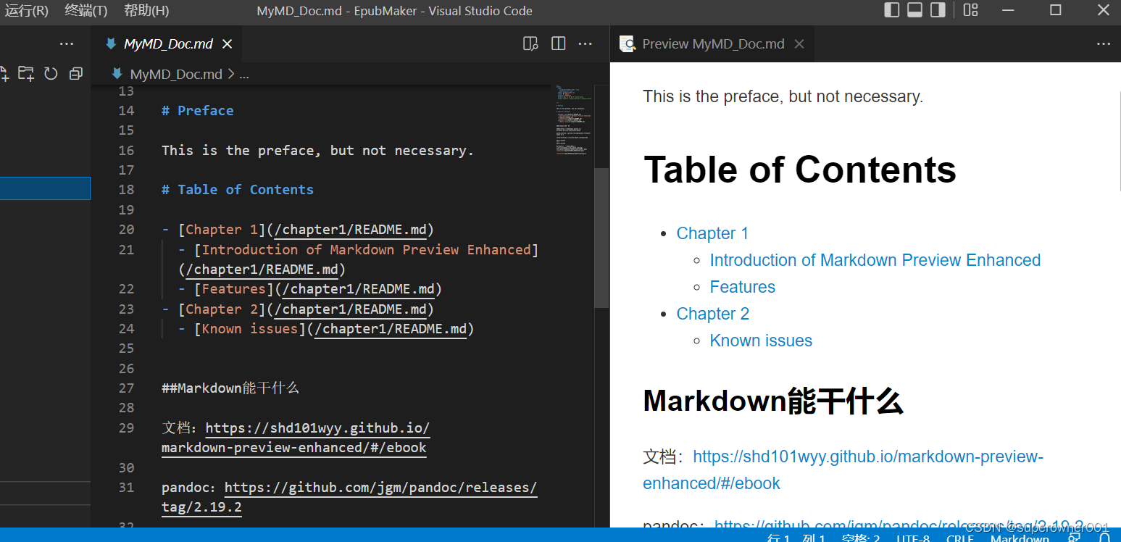Image resolution: width=1121 pixels, height=542 pixels.
Task: Open Customize Layout icon
Action: [971, 10]
